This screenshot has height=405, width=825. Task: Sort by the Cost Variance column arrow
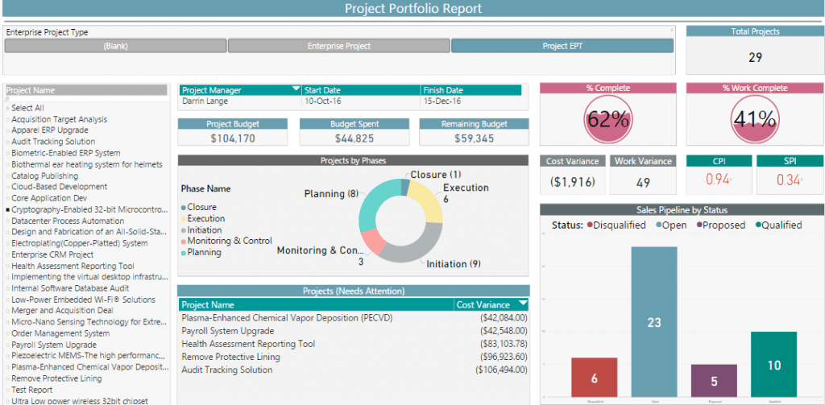pos(522,303)
